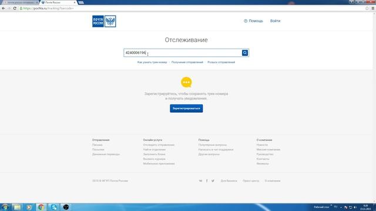Open Помощь help link in header
The width and height of the screenshot is (376, 211).
click(x=253, y=21)
